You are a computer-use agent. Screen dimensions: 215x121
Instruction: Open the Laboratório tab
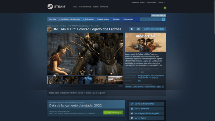(128, 19)
